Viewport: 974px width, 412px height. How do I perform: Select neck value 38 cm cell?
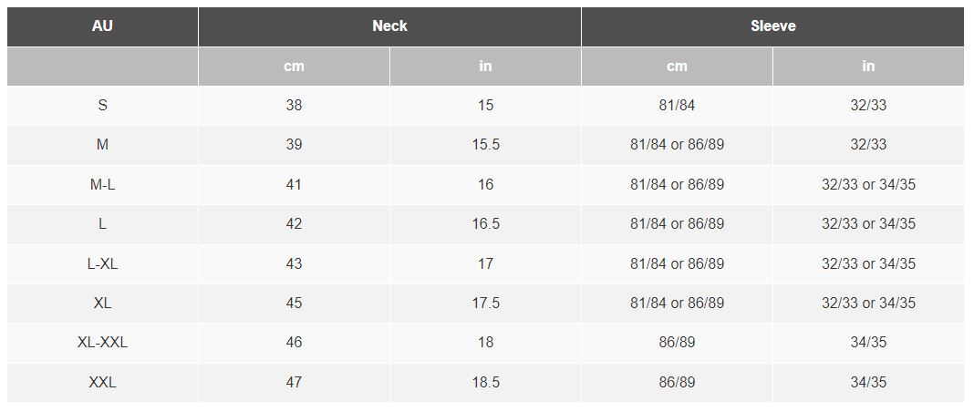[x=294, y=106]
